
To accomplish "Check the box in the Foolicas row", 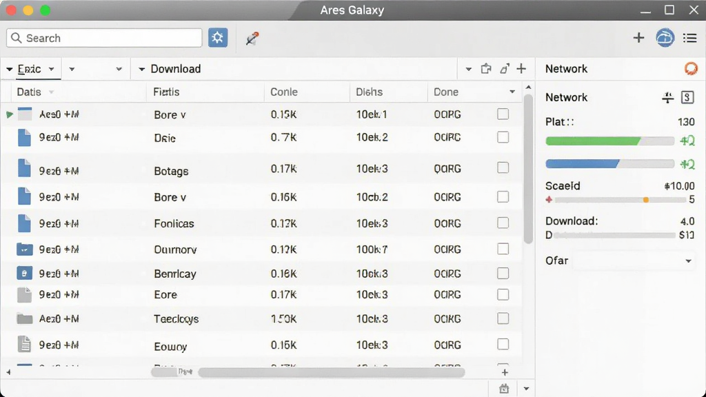I will pyautogui.click(x=503, y=223).
